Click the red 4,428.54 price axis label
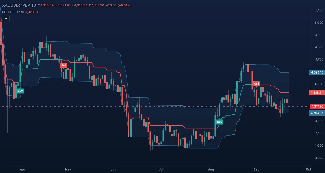 [317, 93]
